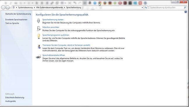189x107 pixels.
Task: Go back with the navigation Back button
Action: pyautogui.click(x=3, y=8)
